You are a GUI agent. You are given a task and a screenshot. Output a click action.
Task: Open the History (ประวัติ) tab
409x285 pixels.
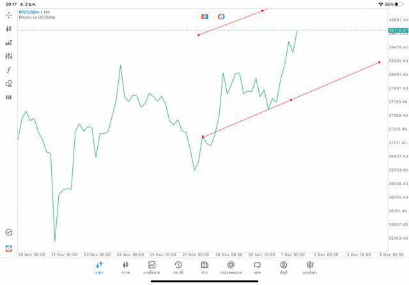point(178,267)
